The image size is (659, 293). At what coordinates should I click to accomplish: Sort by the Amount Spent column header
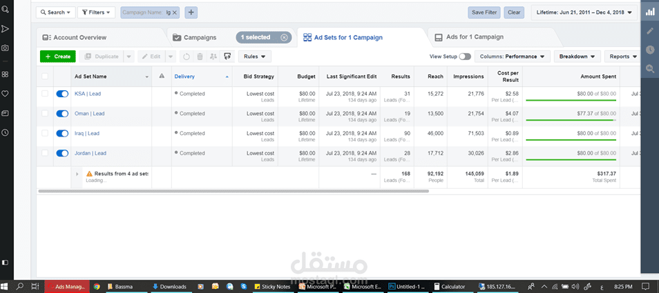[598, 77]
